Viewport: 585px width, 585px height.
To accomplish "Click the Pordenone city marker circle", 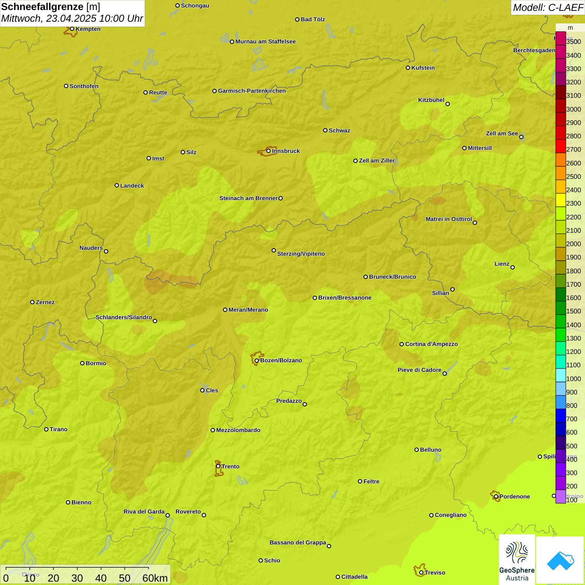I will [x=496, y=497].
